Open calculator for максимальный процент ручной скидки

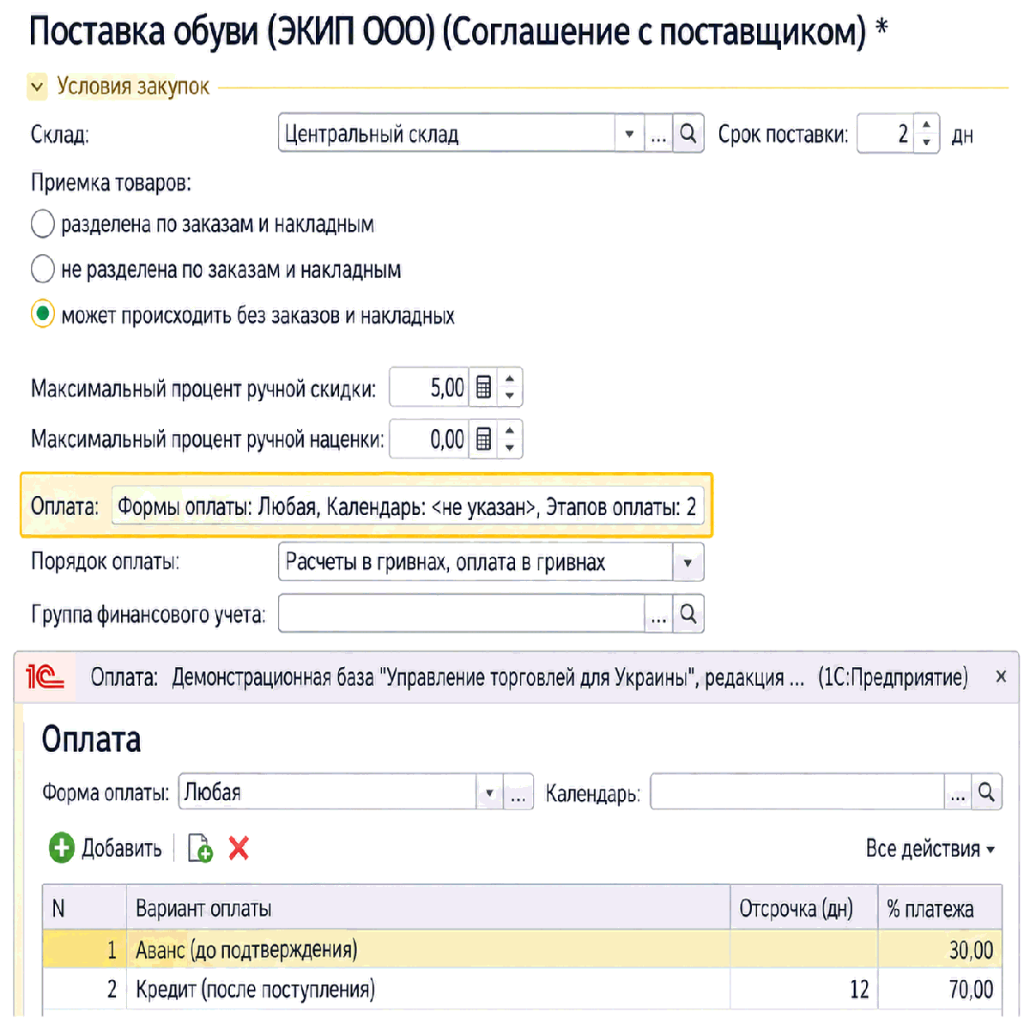(483, 388)
